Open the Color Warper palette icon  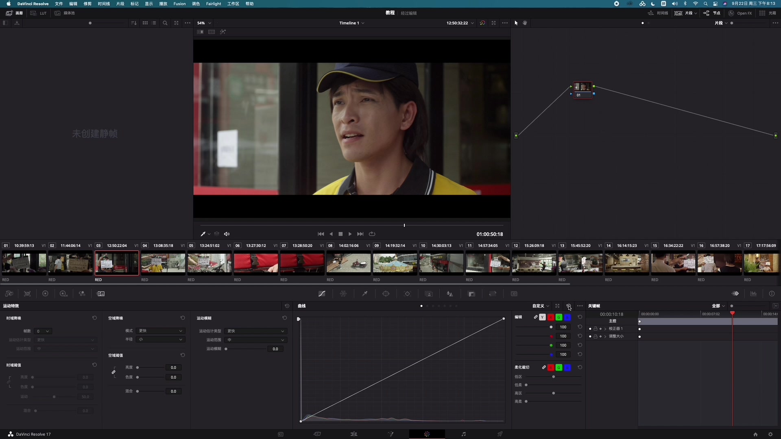tap(343, 294)
